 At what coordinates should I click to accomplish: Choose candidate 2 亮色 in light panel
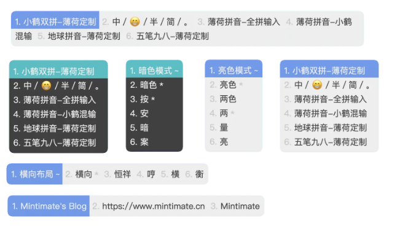click(x=233, y=85)
